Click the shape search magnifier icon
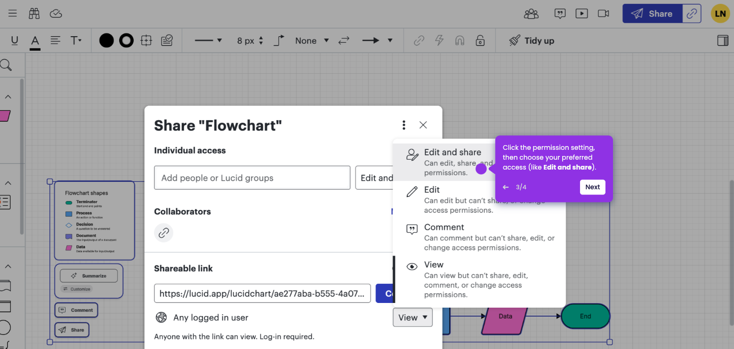The image size is (734, 349). 6,65
